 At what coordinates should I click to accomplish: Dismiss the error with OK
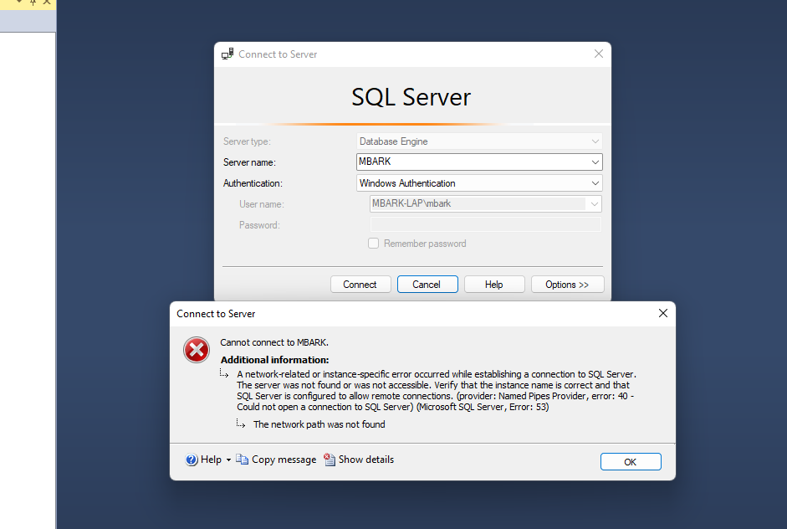tap(631, 462)
